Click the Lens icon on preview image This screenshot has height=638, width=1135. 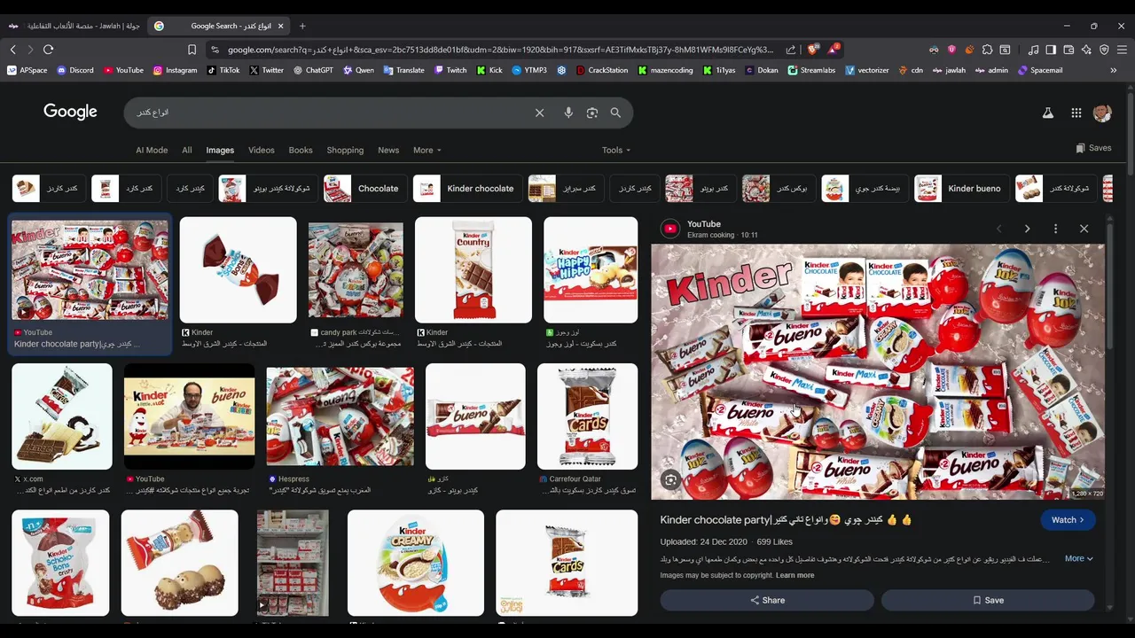tap(670, 480)
